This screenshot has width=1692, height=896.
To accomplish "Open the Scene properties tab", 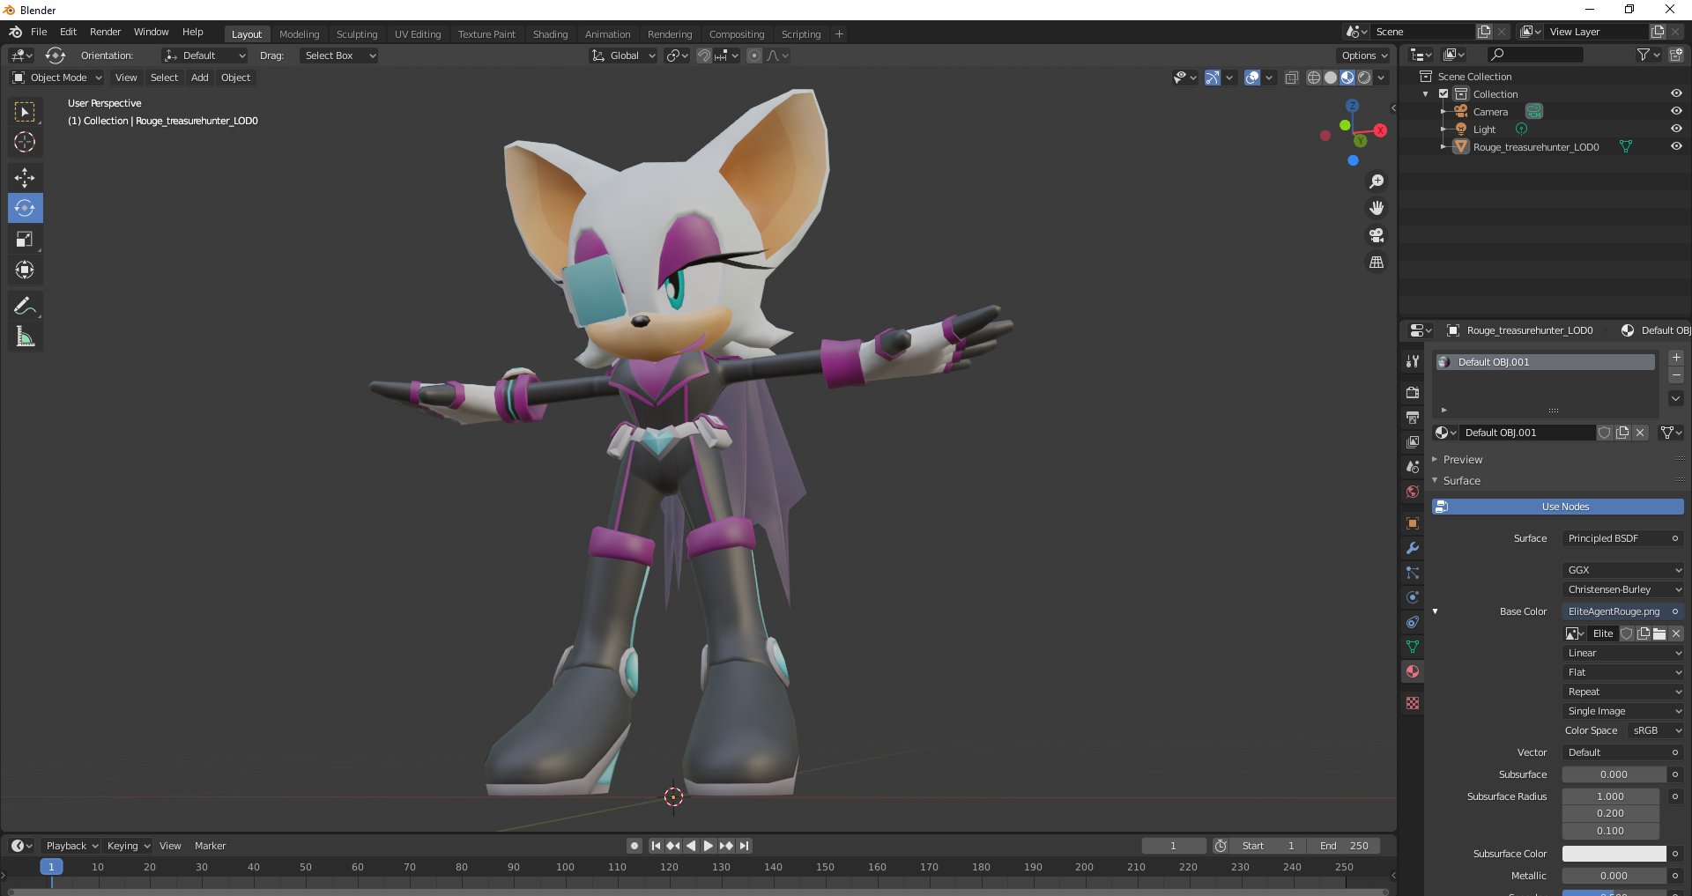I will click(x=1413, y=466).
